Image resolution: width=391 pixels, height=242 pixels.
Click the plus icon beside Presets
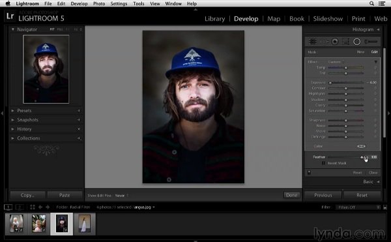point(79,111)
